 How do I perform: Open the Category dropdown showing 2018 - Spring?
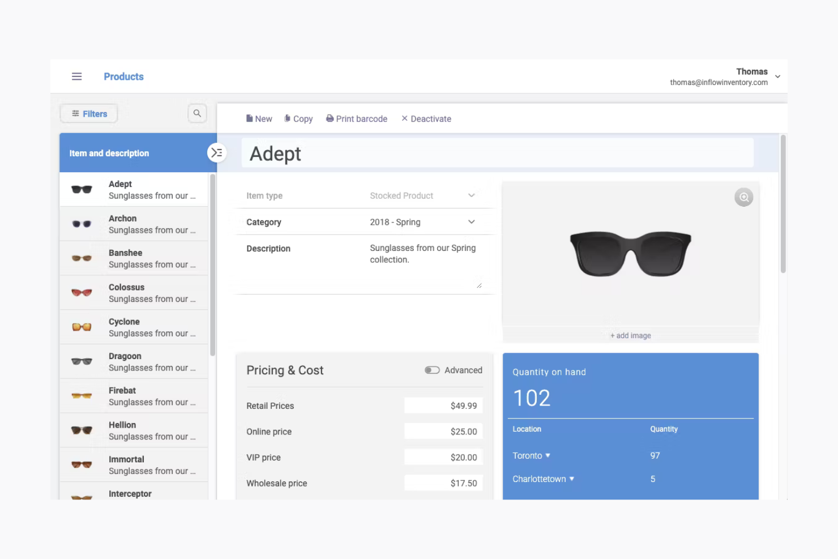[472, 221]
